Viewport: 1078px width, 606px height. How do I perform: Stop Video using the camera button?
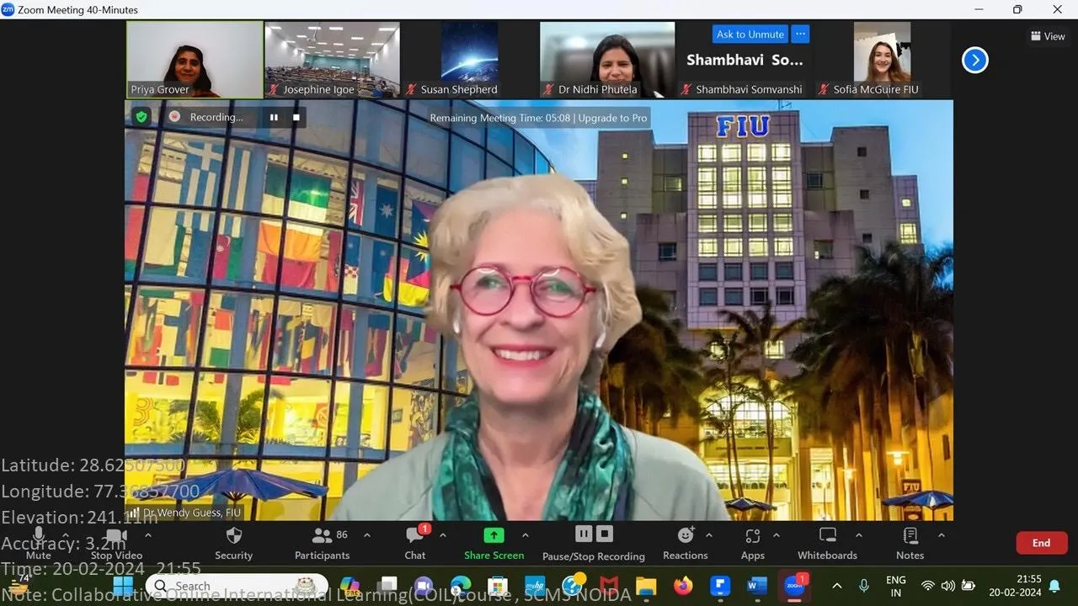pyautogui.click(x=116, y=543)
